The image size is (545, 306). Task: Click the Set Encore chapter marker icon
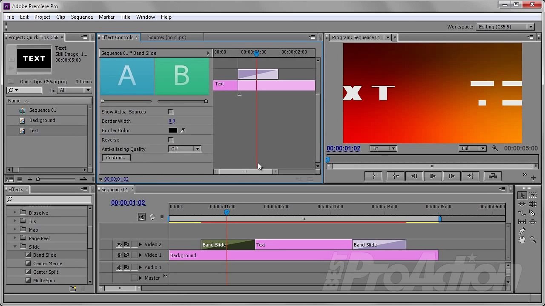tap(152, 217)
